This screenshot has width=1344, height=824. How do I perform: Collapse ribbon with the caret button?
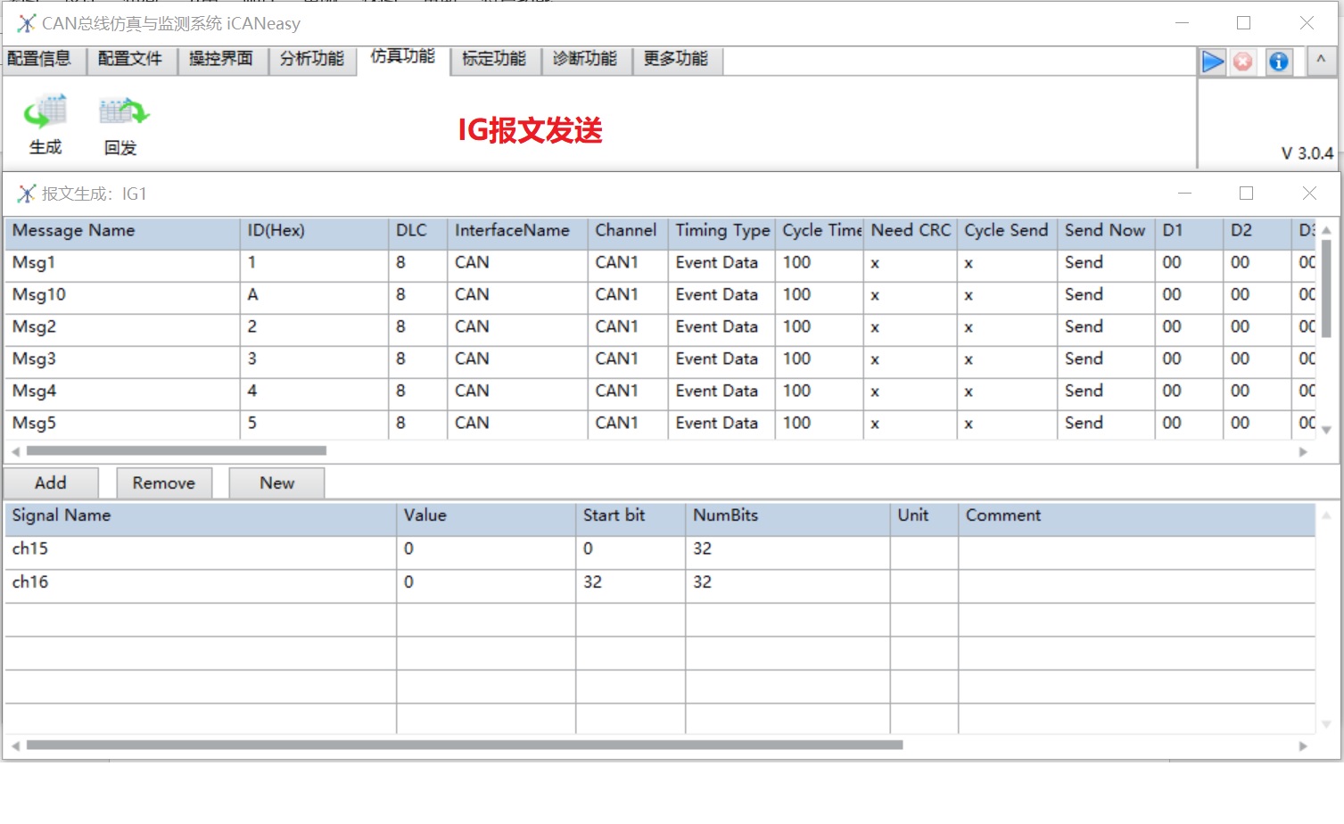[1320, 61]
